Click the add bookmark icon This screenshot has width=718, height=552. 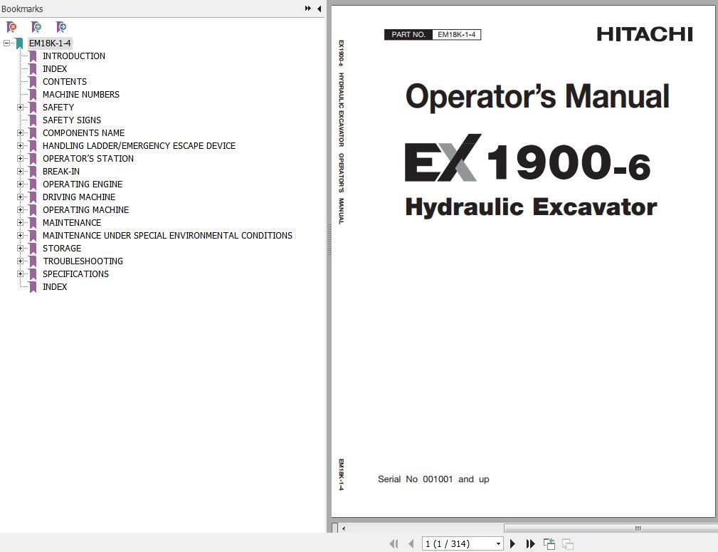click(36, 27)
